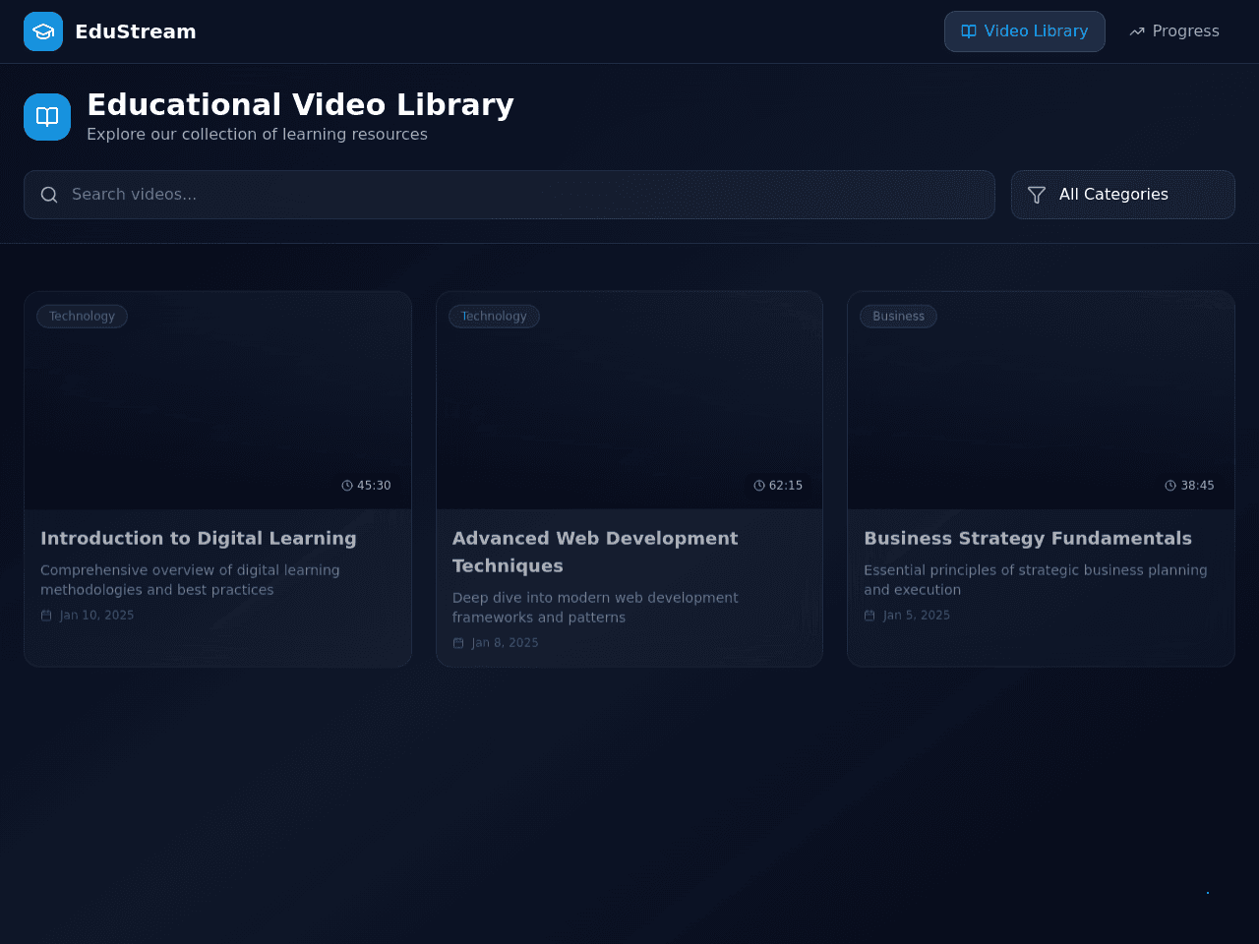Click 'Explore our collection of learning resources' subtitle

(x=257, y=135)
